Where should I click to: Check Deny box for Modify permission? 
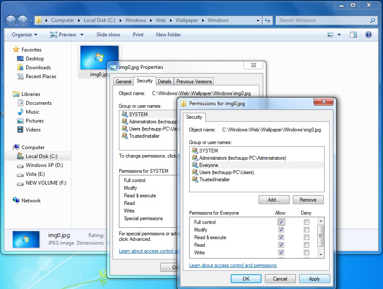coord(306,230)
